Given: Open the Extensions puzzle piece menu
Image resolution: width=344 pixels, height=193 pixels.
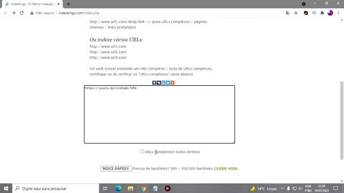Looking at the screenshot, I should pyautogui.click(x=322, y=13).
